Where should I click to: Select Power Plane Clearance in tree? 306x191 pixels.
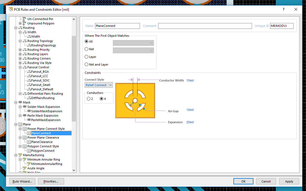(x=43, y=137)
